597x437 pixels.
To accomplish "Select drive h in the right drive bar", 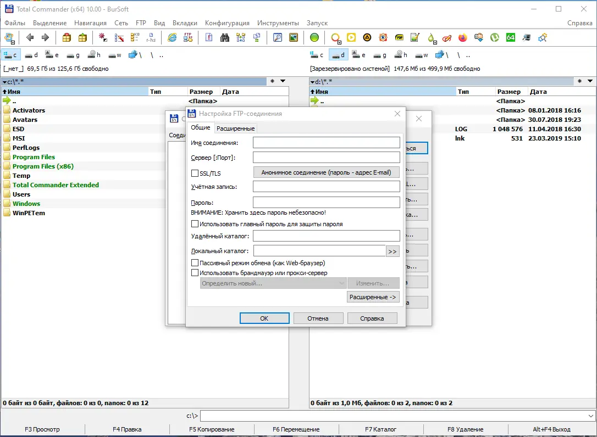I will click(x=401, y=55).
